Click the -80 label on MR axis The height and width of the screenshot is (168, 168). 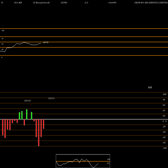coord(164,143)
